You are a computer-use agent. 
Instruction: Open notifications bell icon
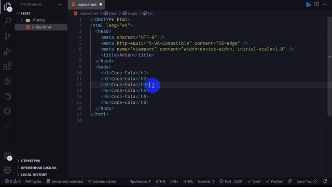(x=325, y=181)
